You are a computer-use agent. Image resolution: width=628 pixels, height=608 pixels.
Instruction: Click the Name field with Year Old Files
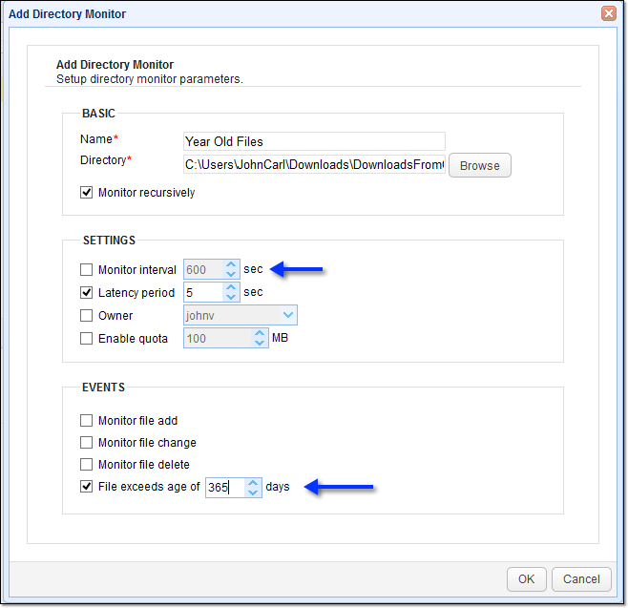pos(313,141)
